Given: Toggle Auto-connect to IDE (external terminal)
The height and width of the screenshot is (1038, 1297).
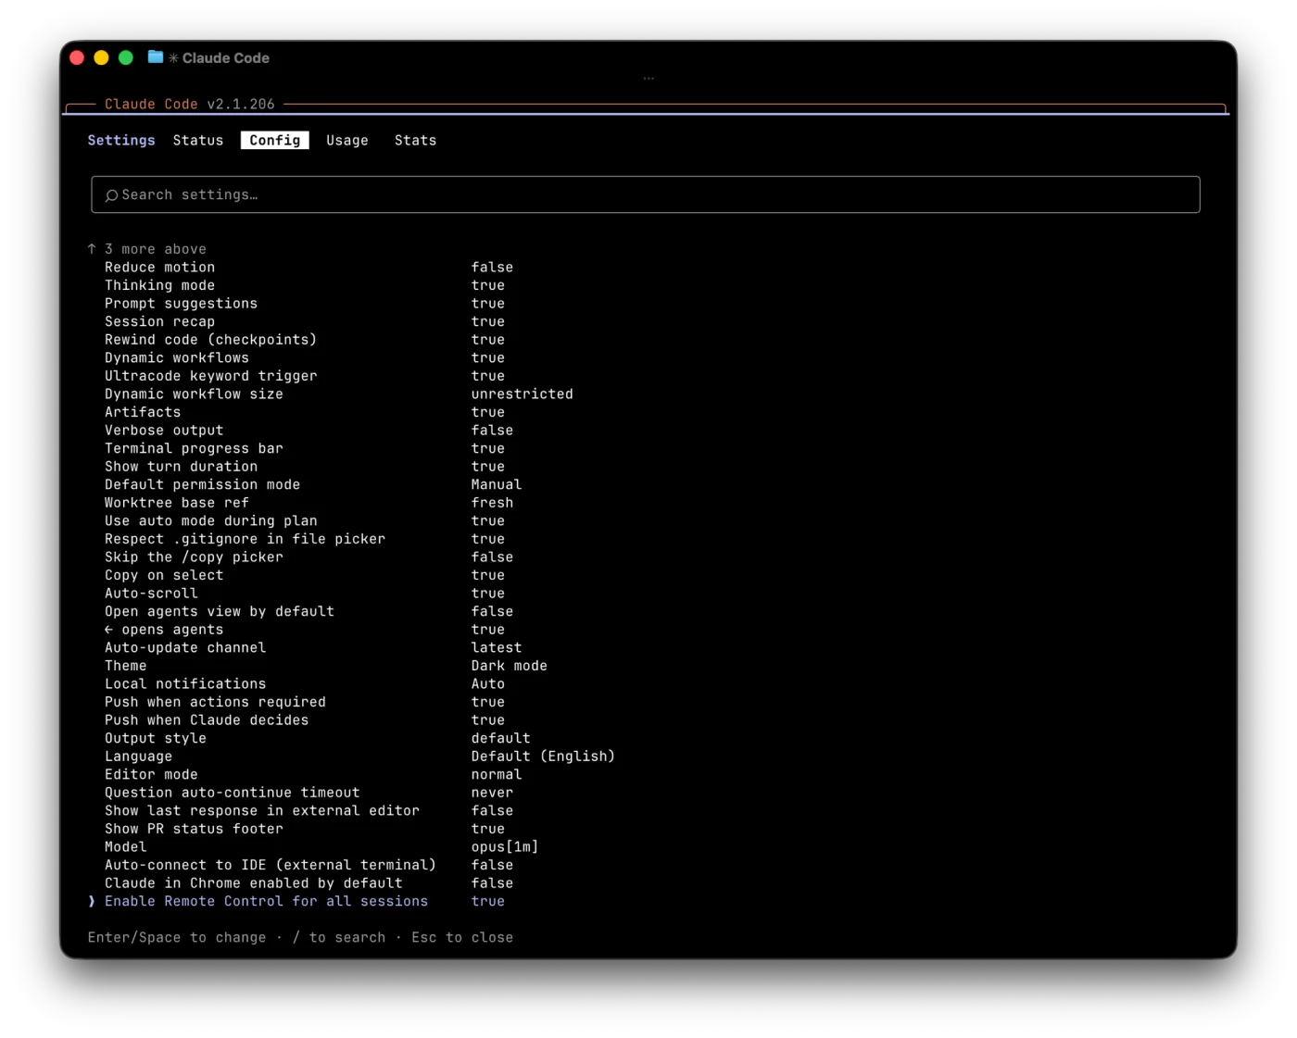Looking at the screenshot, I should [309, 865].
